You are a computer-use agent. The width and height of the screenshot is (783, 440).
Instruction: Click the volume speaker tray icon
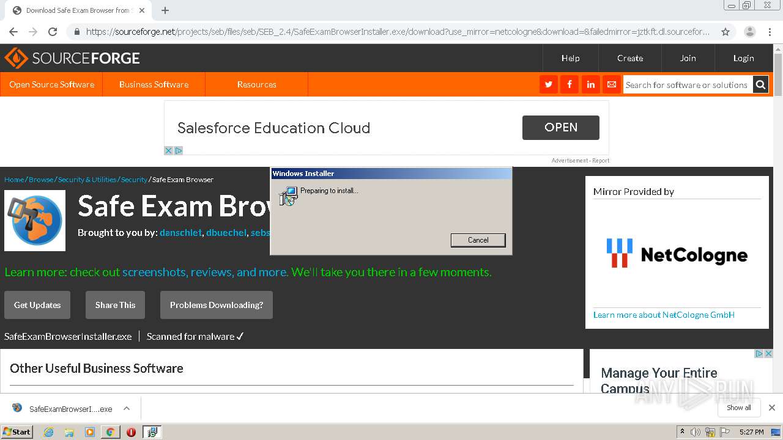(x=695, y=432)
